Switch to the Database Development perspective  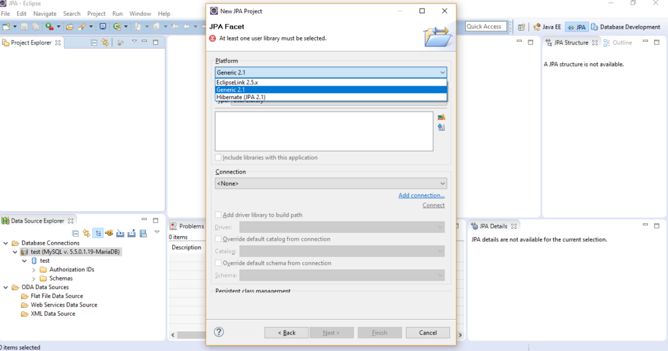tap(625, 27)
